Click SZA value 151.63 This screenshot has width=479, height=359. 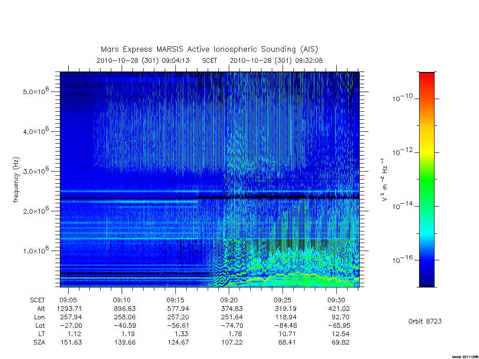[71, 343]
